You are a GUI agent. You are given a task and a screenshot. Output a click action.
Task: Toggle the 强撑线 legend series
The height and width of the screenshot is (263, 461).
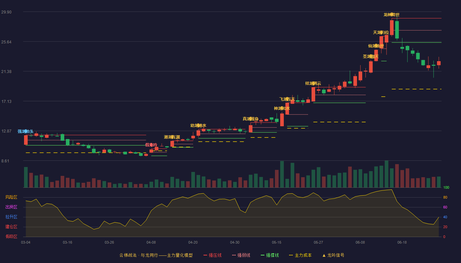270,255
